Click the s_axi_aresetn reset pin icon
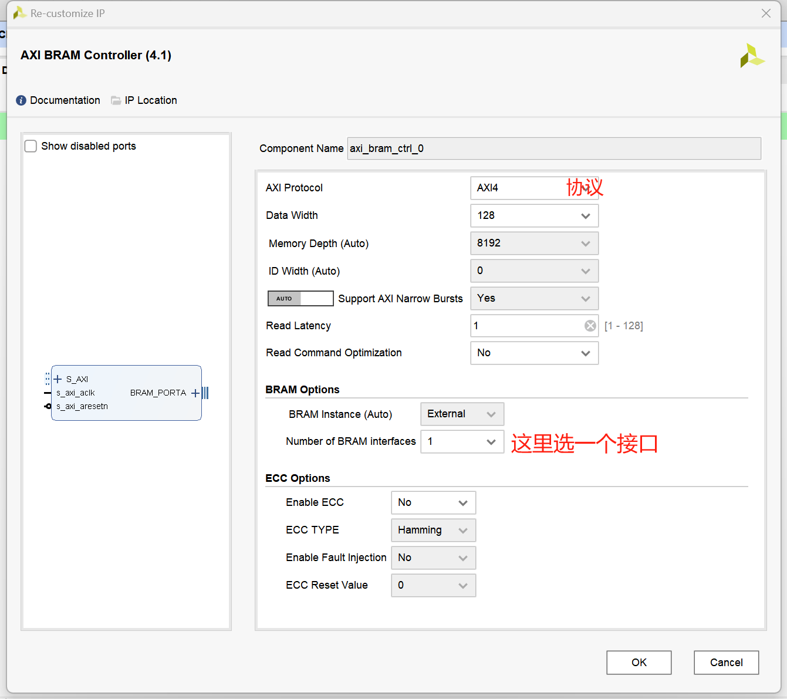This screenshot has height=699, width=787. click(x=47, y=406)
